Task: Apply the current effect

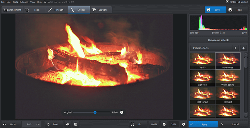Action: point(203,124)
